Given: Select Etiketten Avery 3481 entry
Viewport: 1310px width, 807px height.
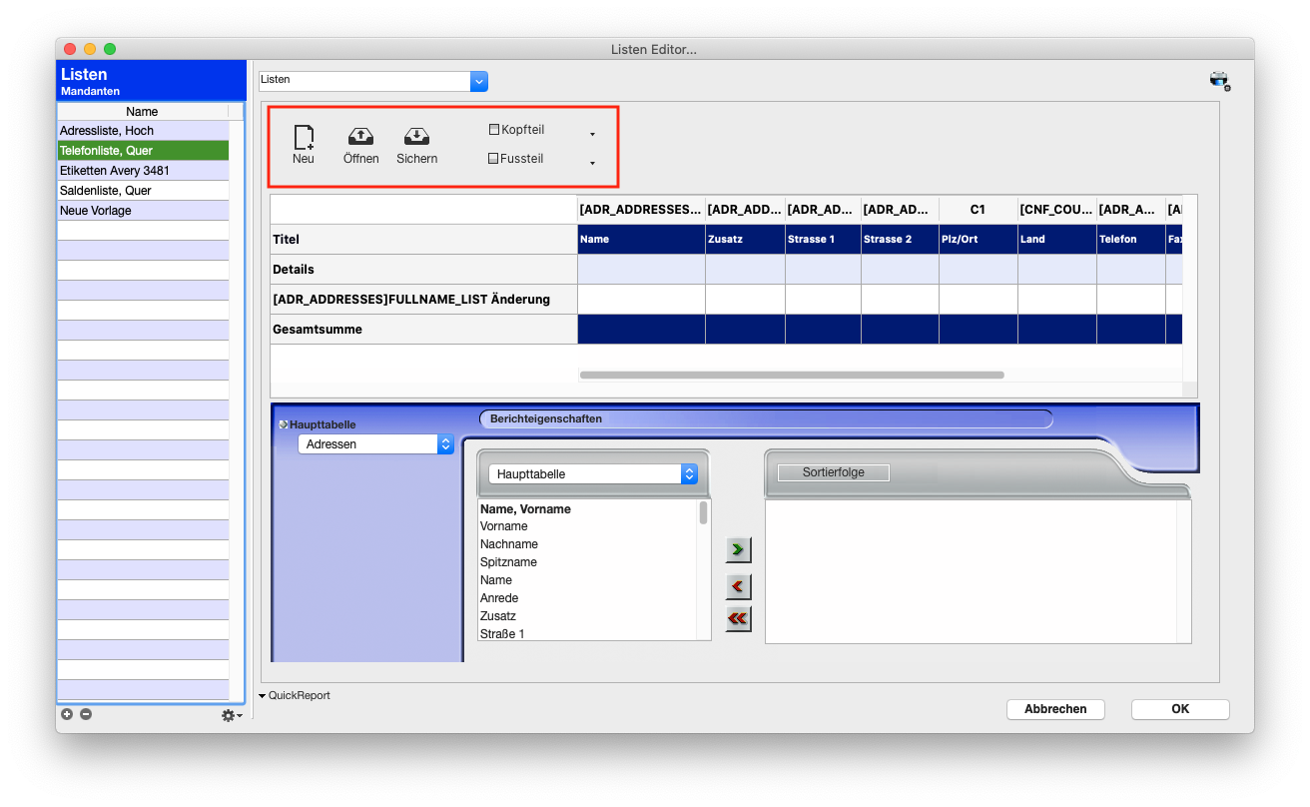Looking at the screenshot, I should click(x=143, y=171).
